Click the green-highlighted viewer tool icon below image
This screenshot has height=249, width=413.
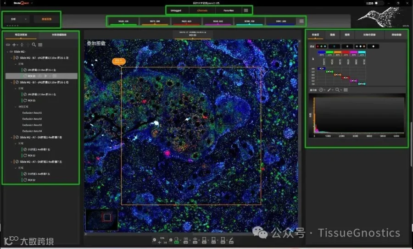(176, 240)
